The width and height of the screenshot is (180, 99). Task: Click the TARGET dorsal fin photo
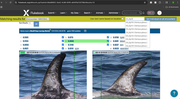(x=53, y=75)
